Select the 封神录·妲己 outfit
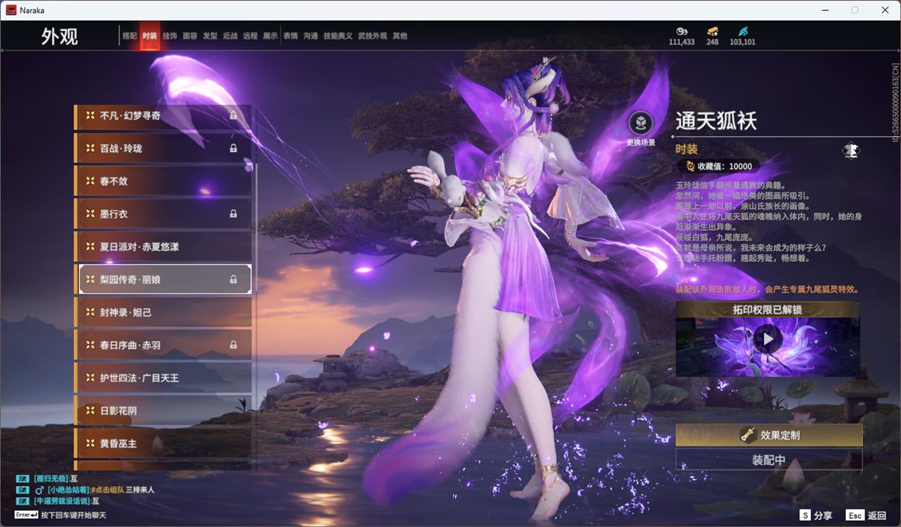The width and height of the screenshot is (901, 527). coord(163,312)
